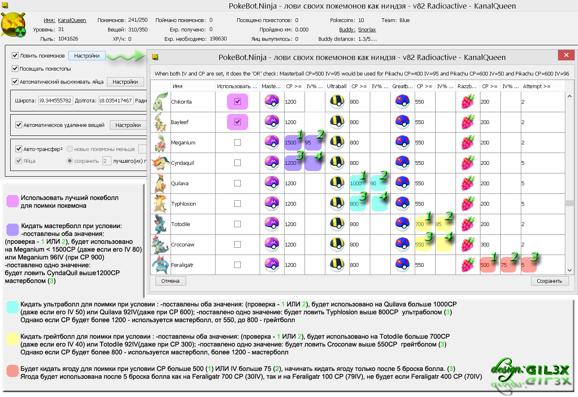Click Meganium's Pokémon sprite

[x=160, y=142]
